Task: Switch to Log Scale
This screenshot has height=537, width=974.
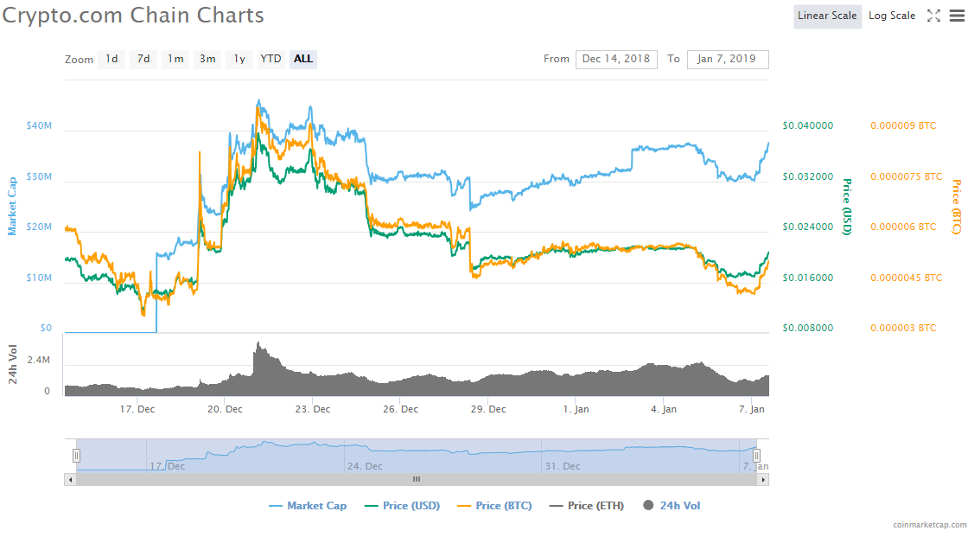Action: click(x=892, y=16)
